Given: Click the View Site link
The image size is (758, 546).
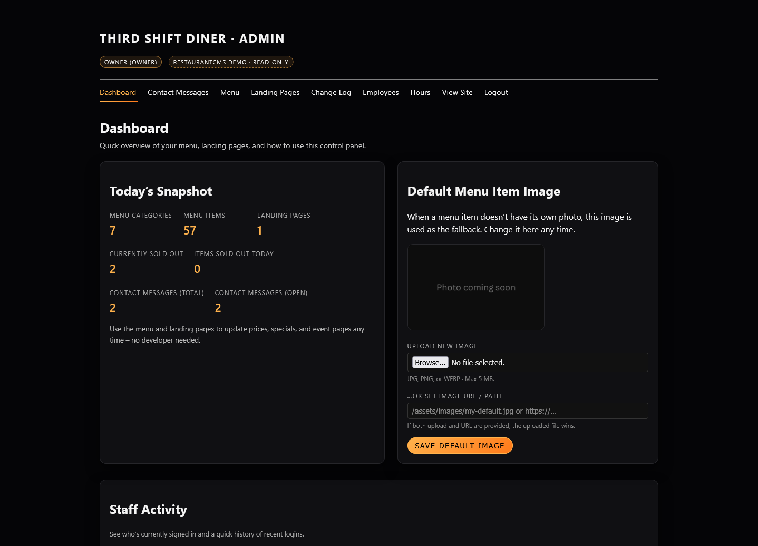Looking at the screenshot, I should (x=456, y=92).
